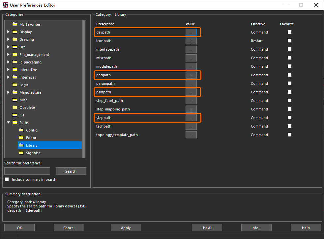Open the psmpath value editor button

[191, 92]
